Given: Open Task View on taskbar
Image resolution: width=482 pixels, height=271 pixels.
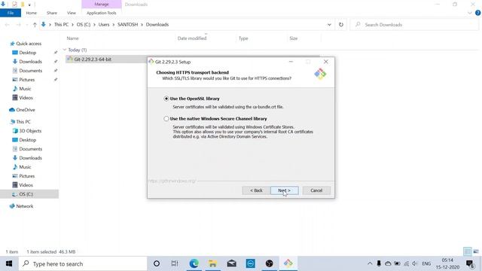Looking at the screenshot, I should (x=175, y=263).
